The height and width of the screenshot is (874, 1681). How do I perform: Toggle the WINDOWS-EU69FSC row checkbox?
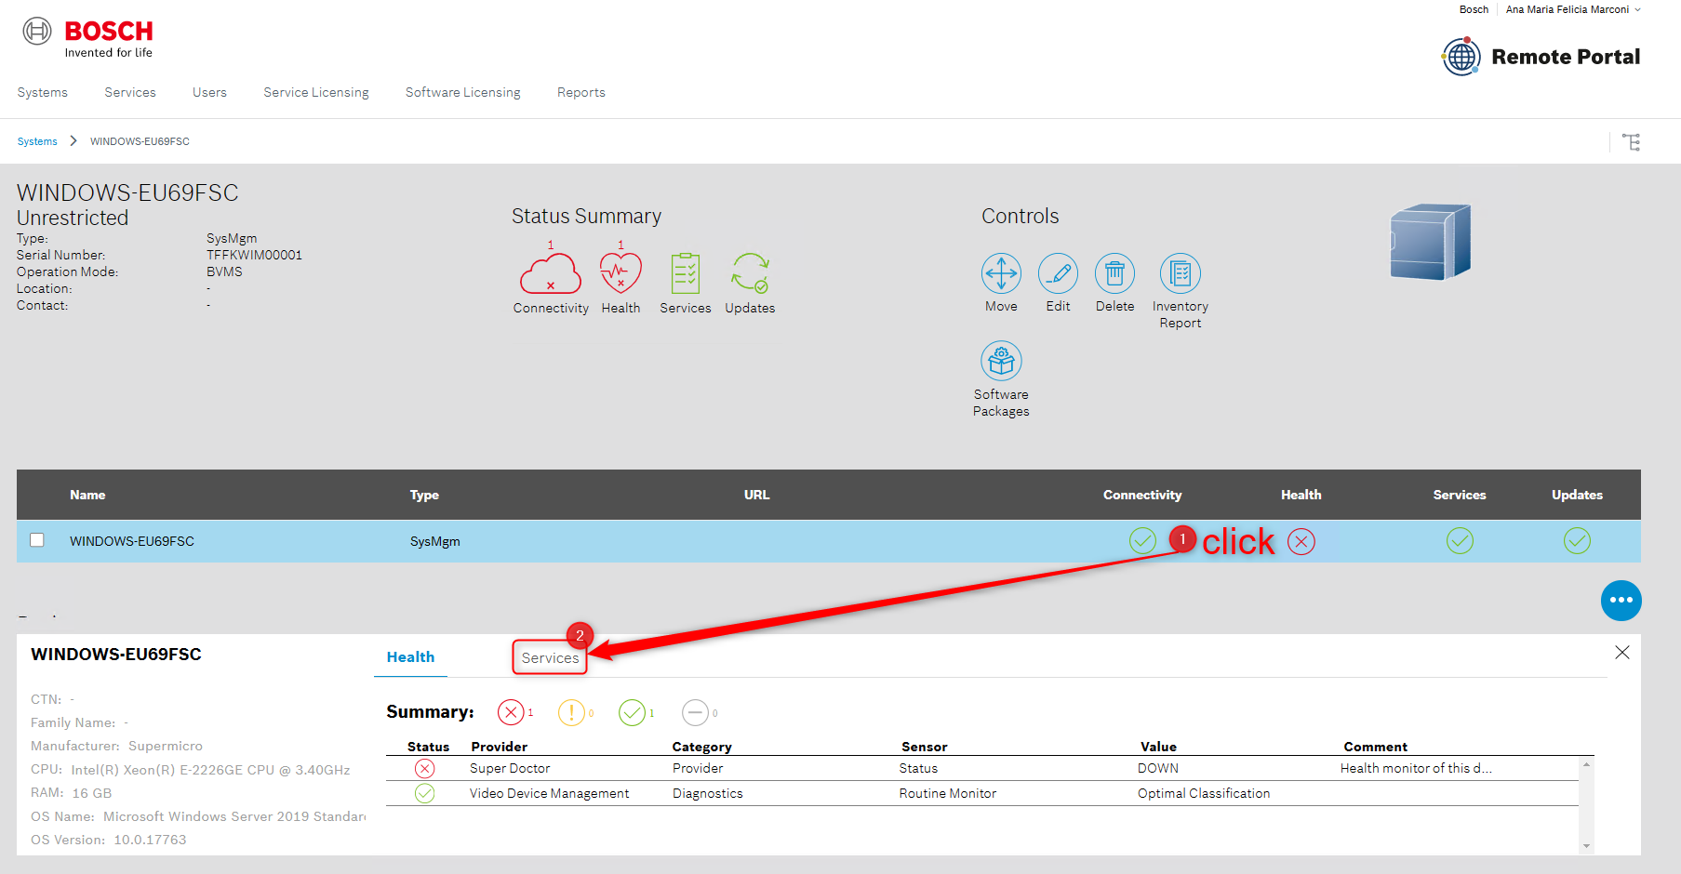[x=37, y=540]
